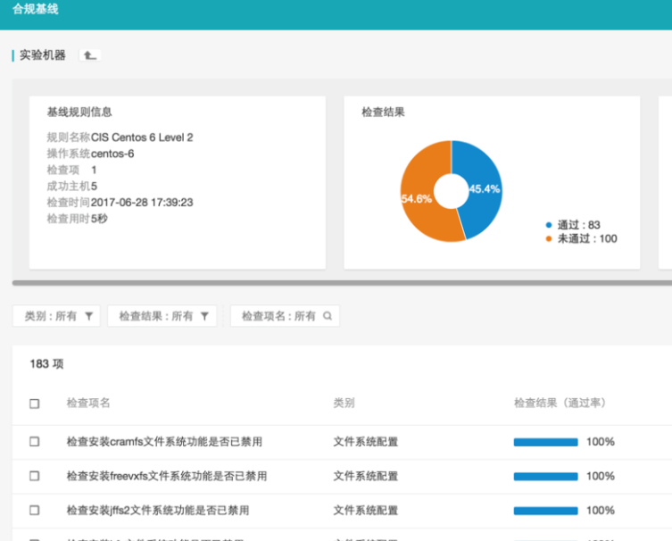672x541 pixels.
Task: Click the 基线规则信息 card title
Action: tap(79, 112)
